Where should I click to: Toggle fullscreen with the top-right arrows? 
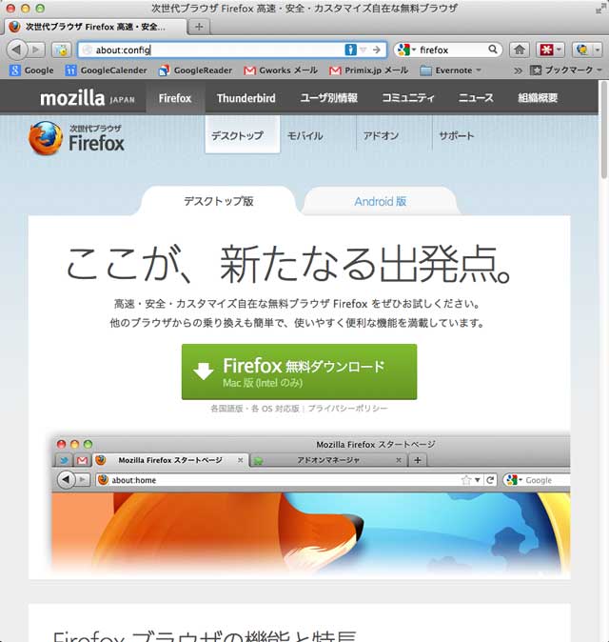pos(600,9)
